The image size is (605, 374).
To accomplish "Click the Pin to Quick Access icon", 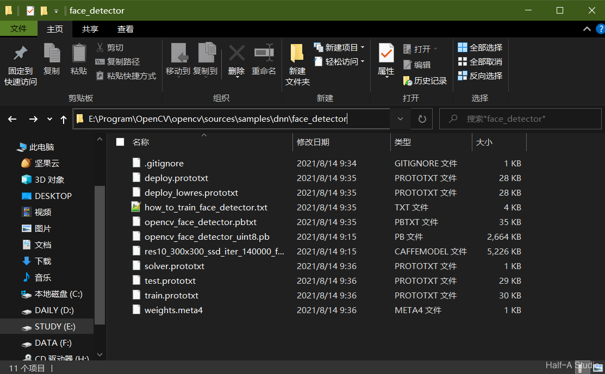I will click(x=21, y=53).
